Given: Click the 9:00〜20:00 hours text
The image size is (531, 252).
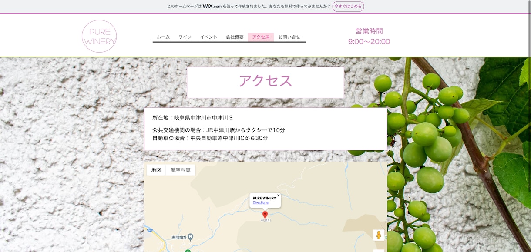Looking at the screenshot, I should tap(369, 42).
